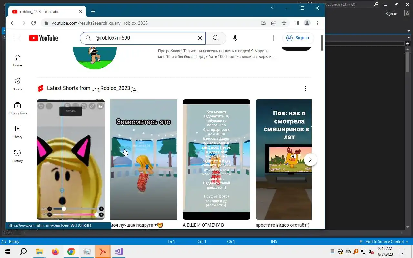Open the 'Пов: как я смотрела смешариков' Short
This screenshot has width=413, height=258.
[x=284, y=159]
